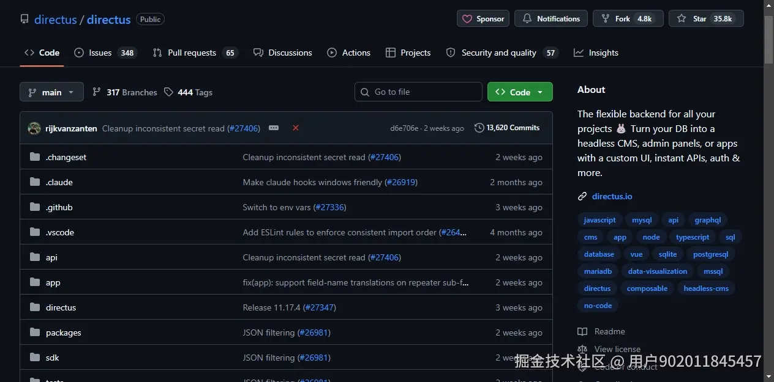This screenshot has width=774, height=382.
Task: Select the javascript topic tag
Action: point(599,220)
